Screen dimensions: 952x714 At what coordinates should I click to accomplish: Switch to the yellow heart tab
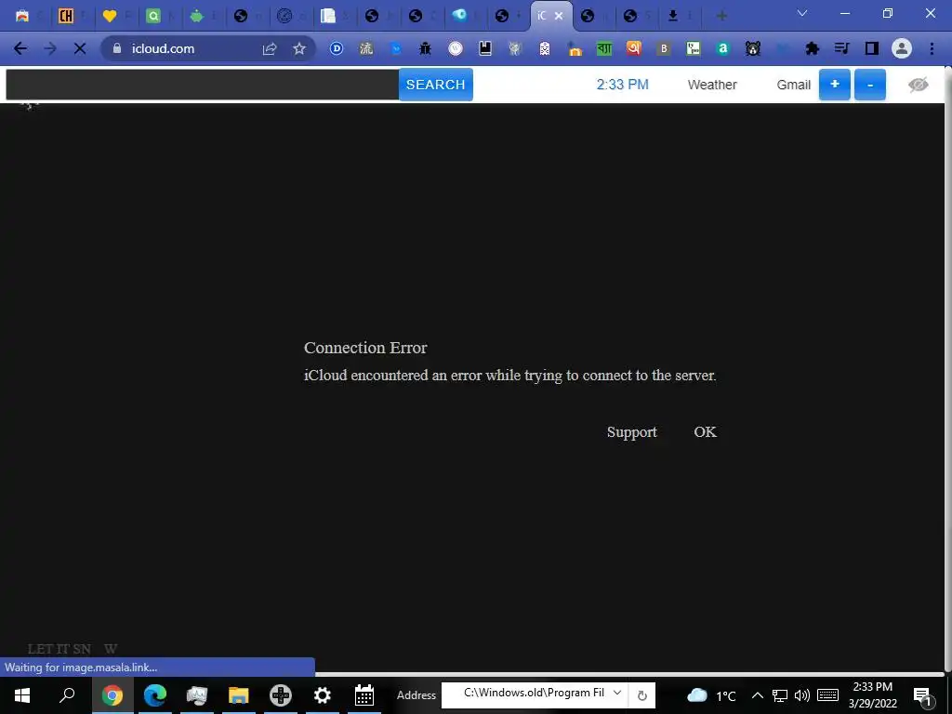pyautogui.click(x=110, y=16)
